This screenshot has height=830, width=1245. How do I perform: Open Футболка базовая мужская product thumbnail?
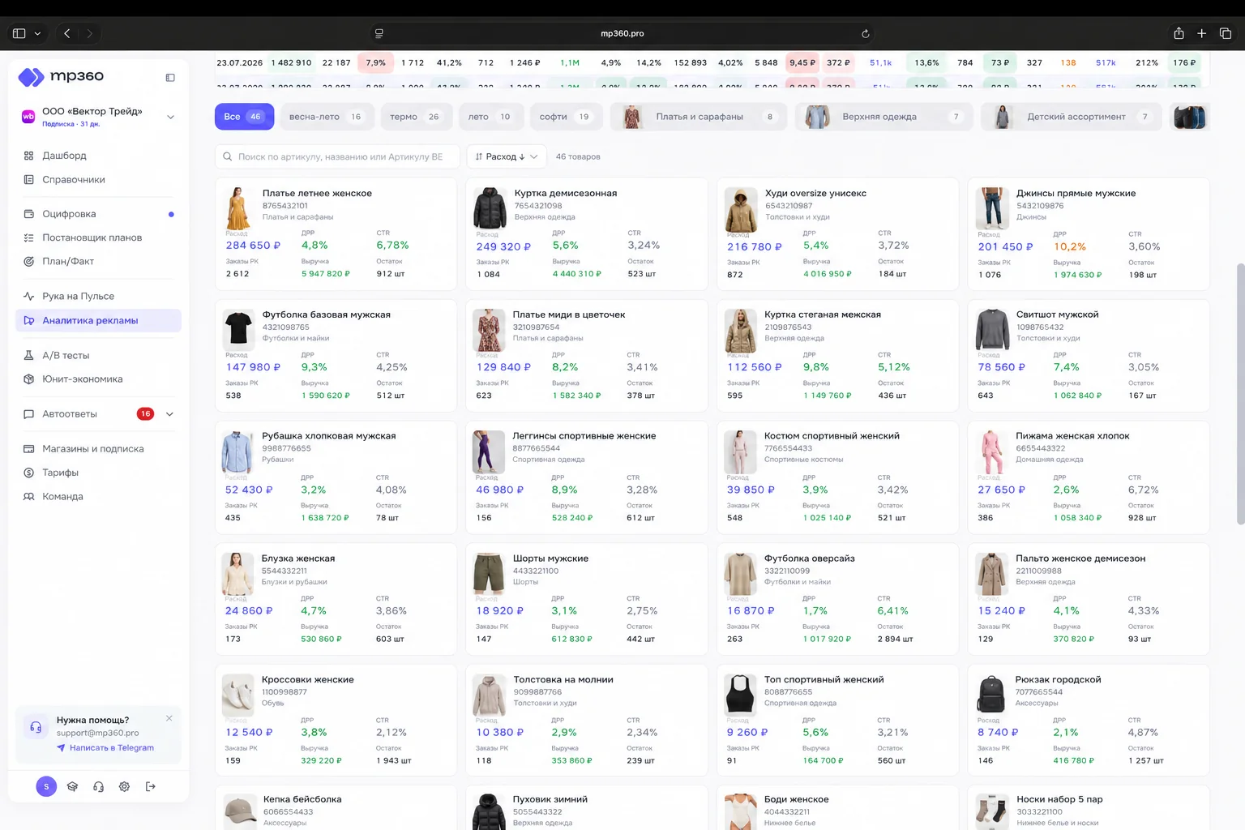click(238, 330)
